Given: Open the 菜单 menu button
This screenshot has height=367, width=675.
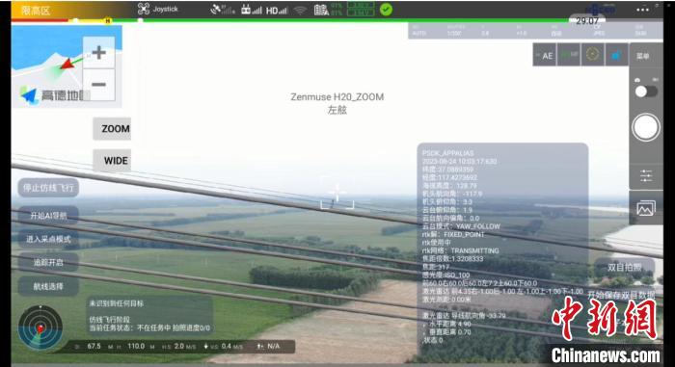Looking at the screenshot, I should 643,56.
